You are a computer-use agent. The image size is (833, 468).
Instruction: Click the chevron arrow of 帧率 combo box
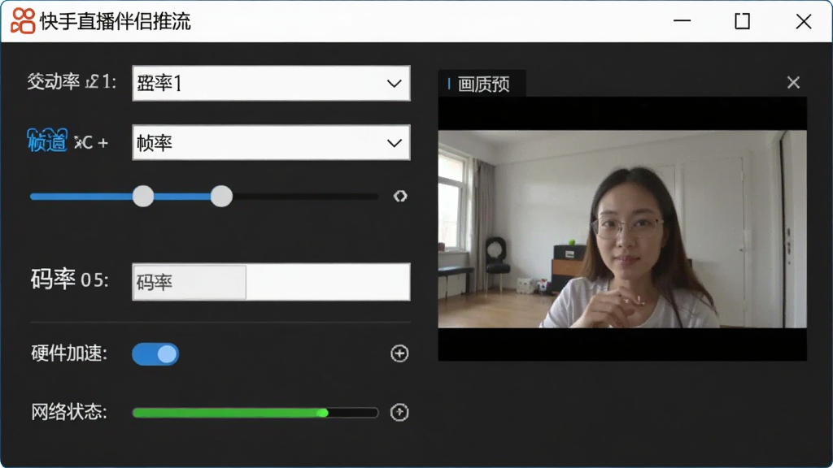(395, 143)
